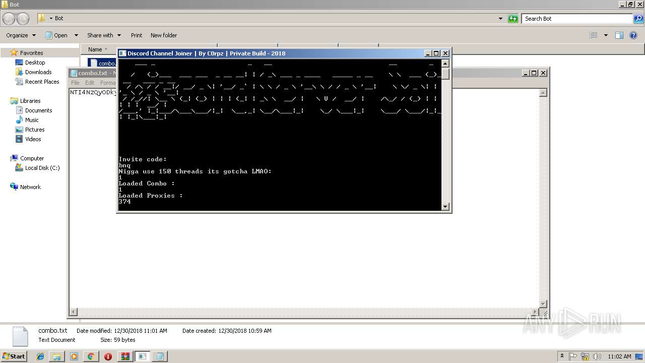The width and height of the screenshot is (645, 363).
Task: Select Desktop under Favorites
Action: click(35, 63)
